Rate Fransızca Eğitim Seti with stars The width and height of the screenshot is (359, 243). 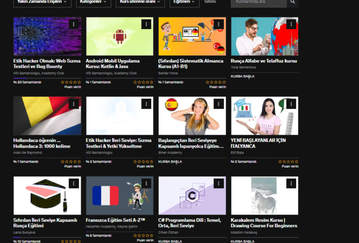point(143,235)
